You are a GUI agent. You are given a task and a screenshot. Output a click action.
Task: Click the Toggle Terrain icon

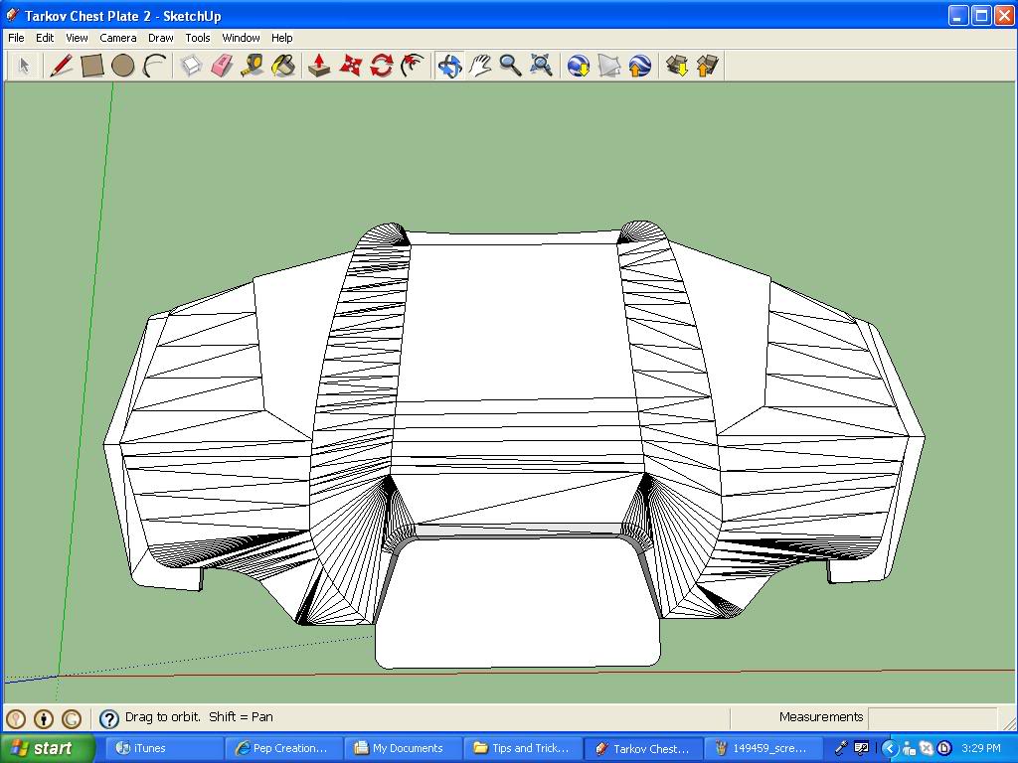click(x=609, y=66)
